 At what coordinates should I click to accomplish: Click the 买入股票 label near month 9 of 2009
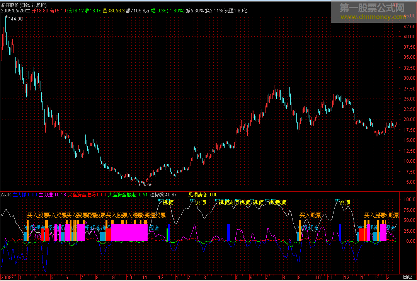click(310, 215)
